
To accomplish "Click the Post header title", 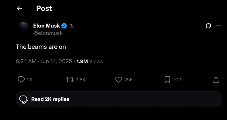I will 44,8.
